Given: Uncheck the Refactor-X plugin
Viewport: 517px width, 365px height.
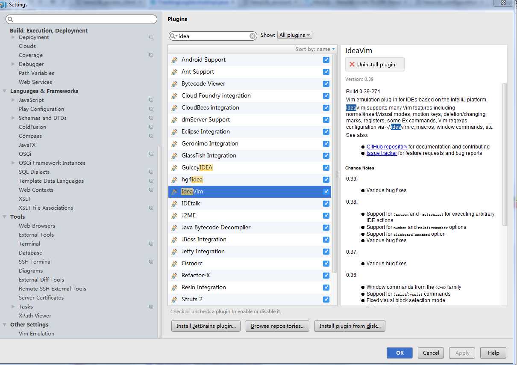Looking at the screenshot, I should click(x=326, y=276).
